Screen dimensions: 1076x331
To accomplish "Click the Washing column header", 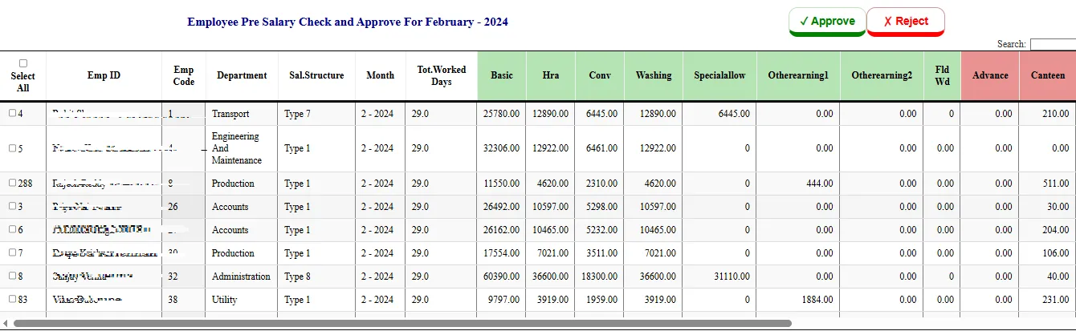I will [x=654, y=76].
